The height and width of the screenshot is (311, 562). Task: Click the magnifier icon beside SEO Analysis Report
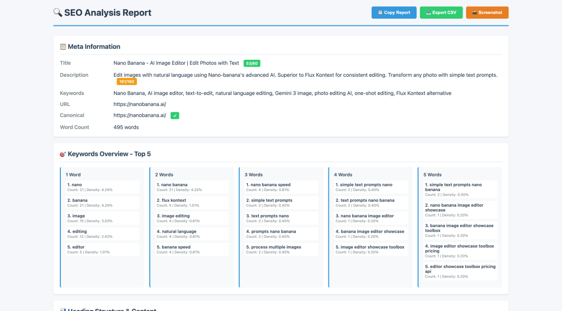tap(58, 12)
